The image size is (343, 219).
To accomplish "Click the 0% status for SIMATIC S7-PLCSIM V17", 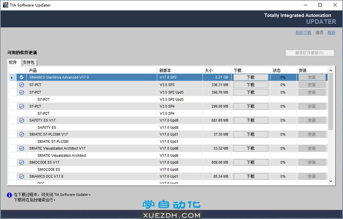I will pyautogui.click(x=283, y=134).
